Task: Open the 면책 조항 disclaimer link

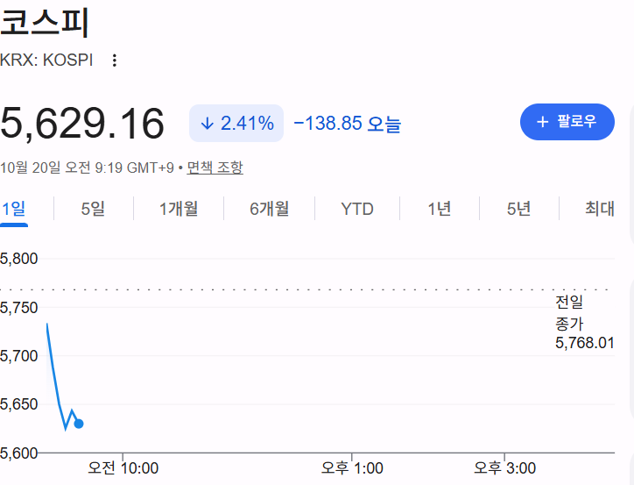Action: (x=215, y=168)
